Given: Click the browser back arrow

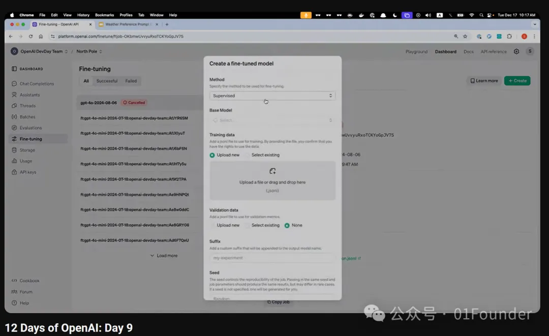Looking at the screenshot, I should point(11,37).
